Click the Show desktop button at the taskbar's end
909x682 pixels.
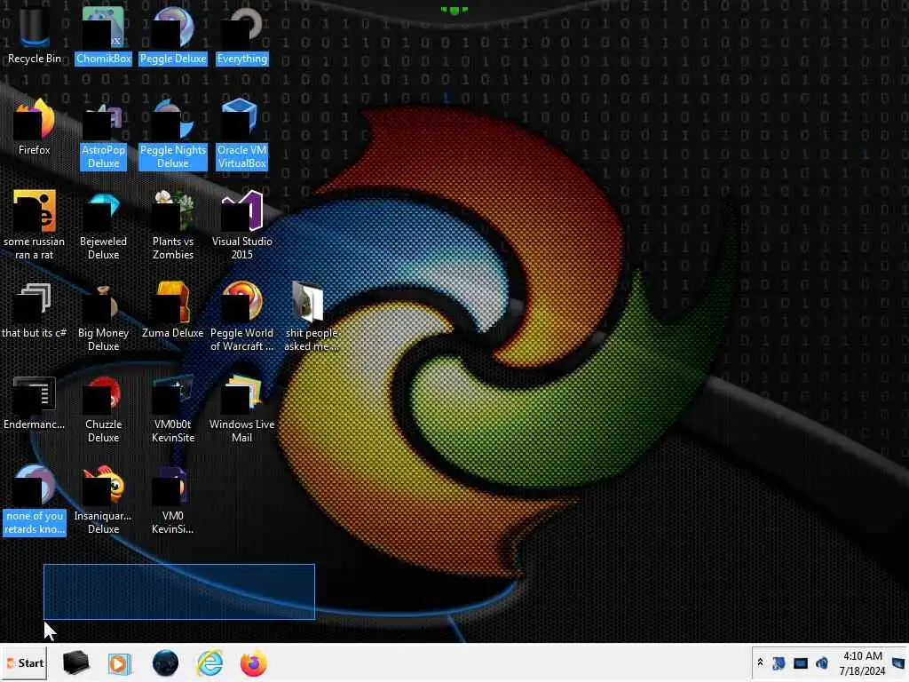point(898,662)
